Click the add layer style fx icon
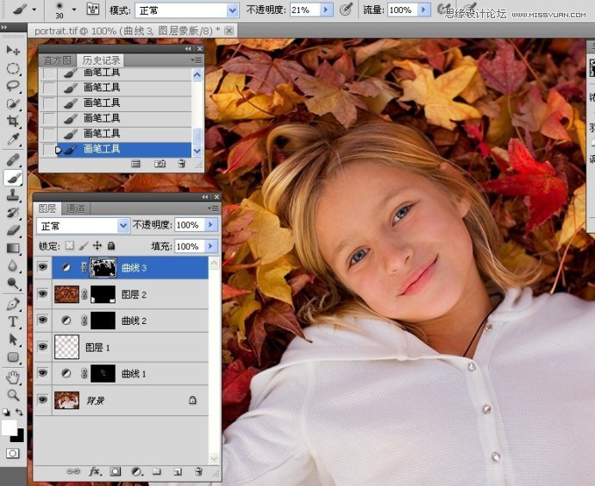This screenshot has height=486, width=595. [96, 471]
